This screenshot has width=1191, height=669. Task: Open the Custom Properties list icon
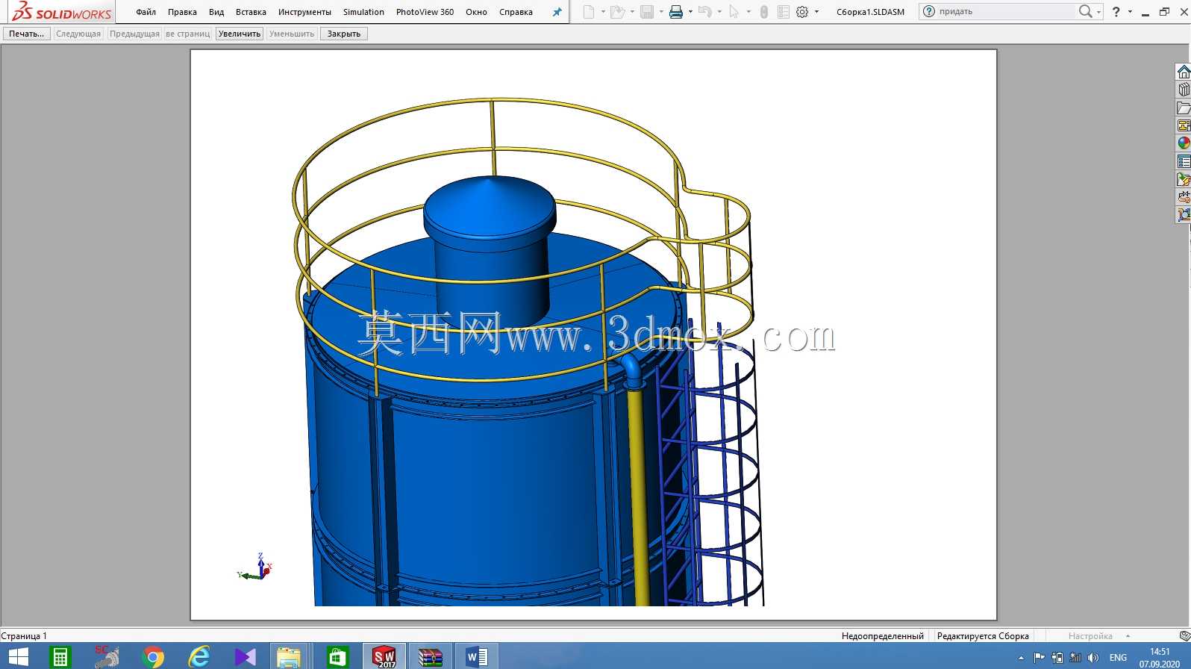coord(1184,161)
